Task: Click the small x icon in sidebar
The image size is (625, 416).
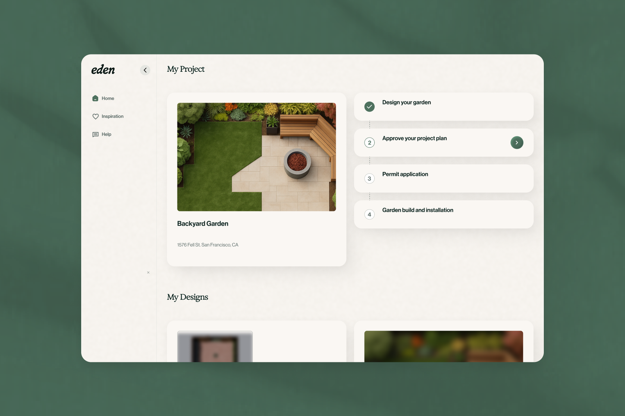Action: 148,273
